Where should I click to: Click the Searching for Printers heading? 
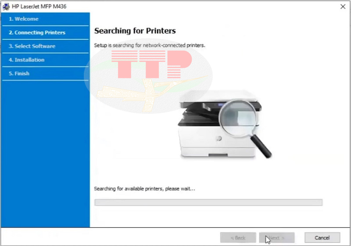pyautogui.click(x=135, y=31)
